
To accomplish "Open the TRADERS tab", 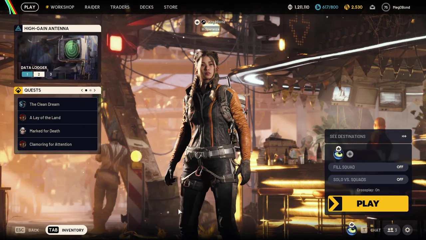I will pyautogui.click(x=120, y=7).
